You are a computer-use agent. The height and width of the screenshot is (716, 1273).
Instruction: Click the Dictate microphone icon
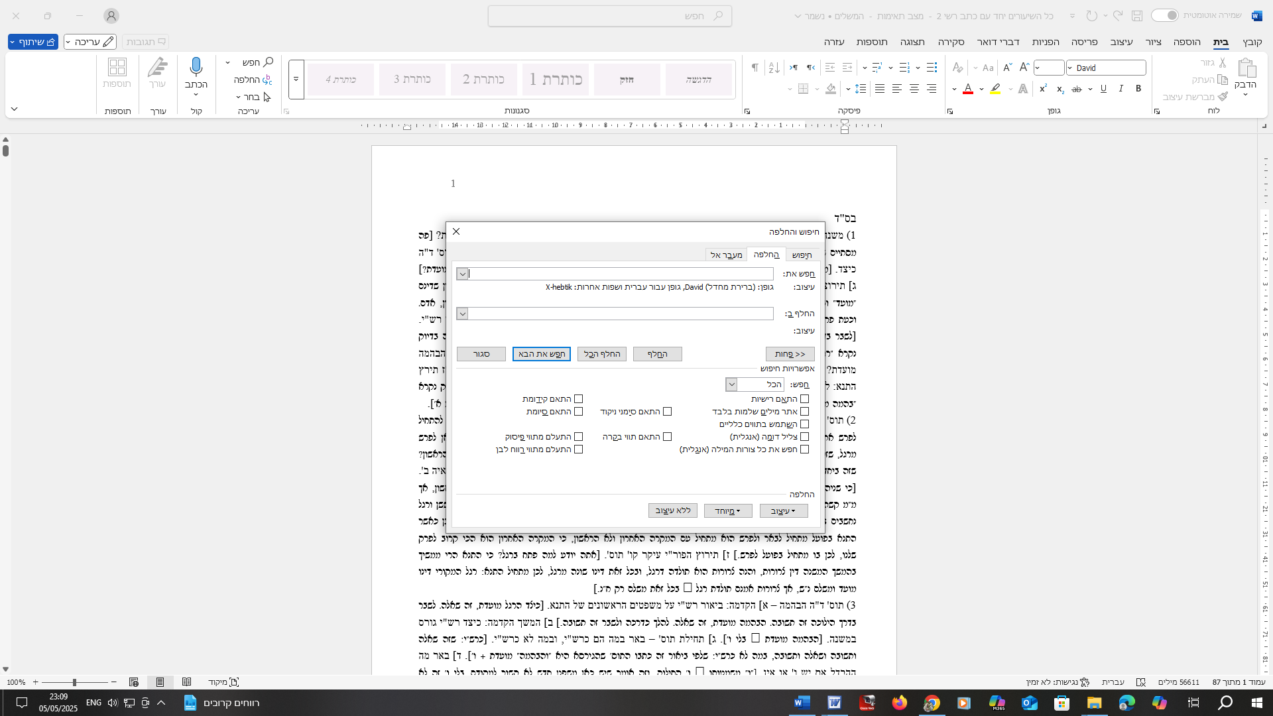click(x=196, y=67)
